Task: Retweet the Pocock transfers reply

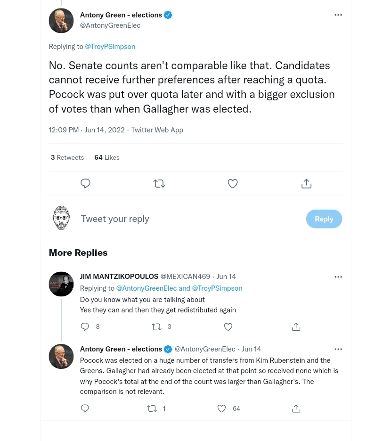Action: click(152, 408)
